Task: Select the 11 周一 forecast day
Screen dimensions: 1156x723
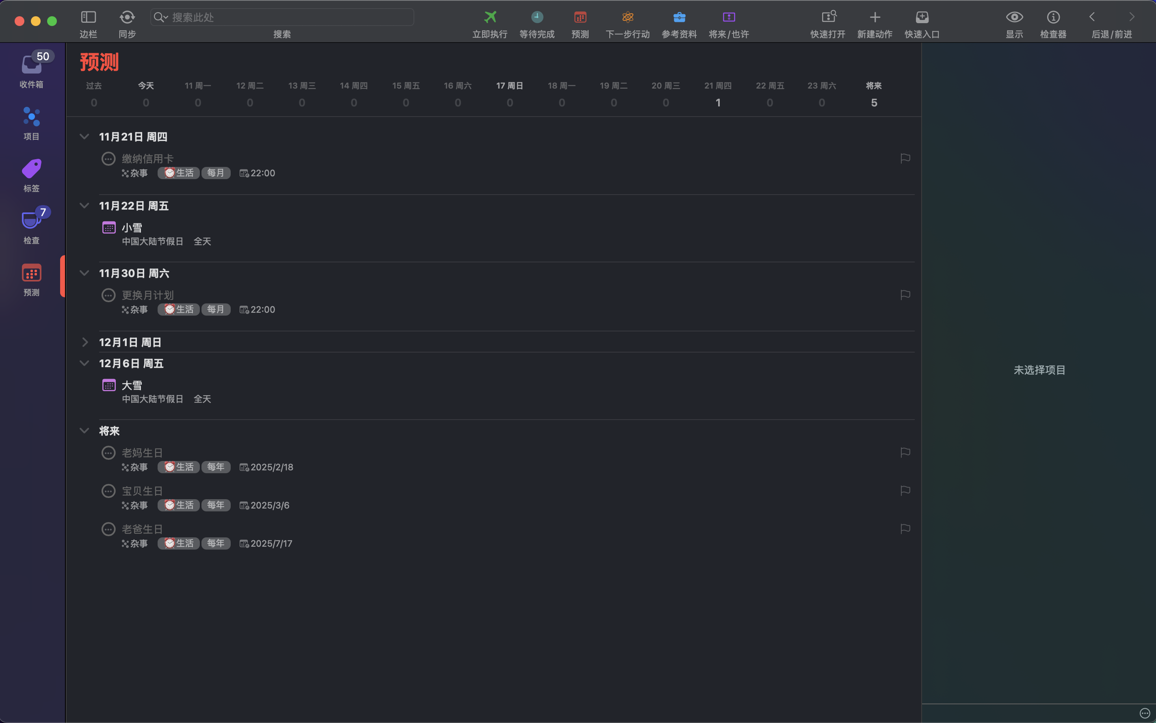Action: (x=198, y=94)
